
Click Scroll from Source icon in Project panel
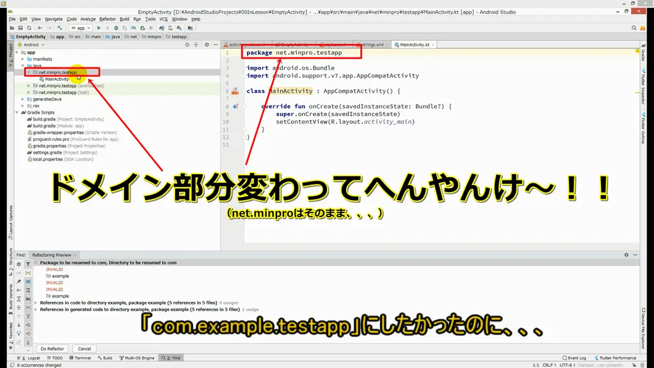[x=187, y=44]
